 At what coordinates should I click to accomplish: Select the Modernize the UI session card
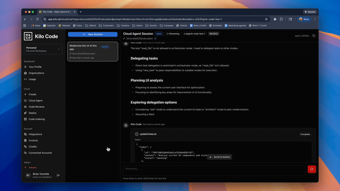tap(93, 51)
